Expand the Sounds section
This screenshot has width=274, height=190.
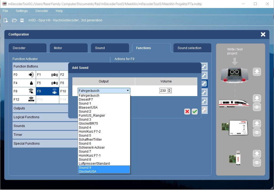[45, 126]
